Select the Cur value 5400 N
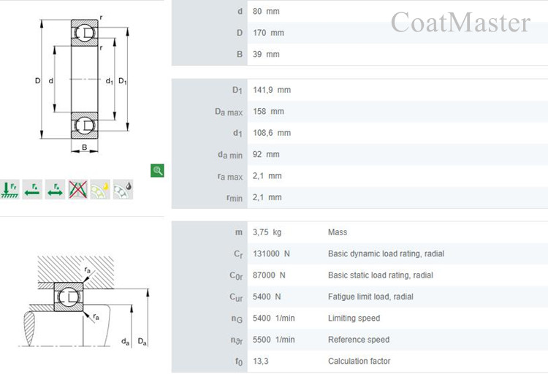Image resolution: width=548 pixels, height=374 pixels. pyautogui.click(x=267, y=297)
